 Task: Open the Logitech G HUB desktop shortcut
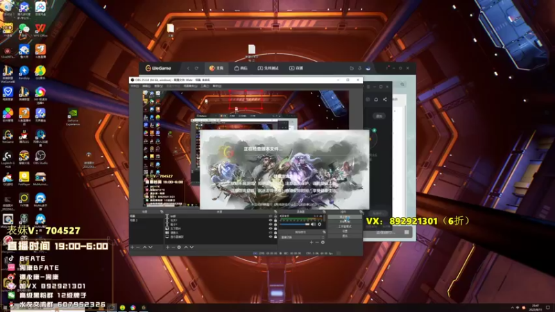click(8, 159)
